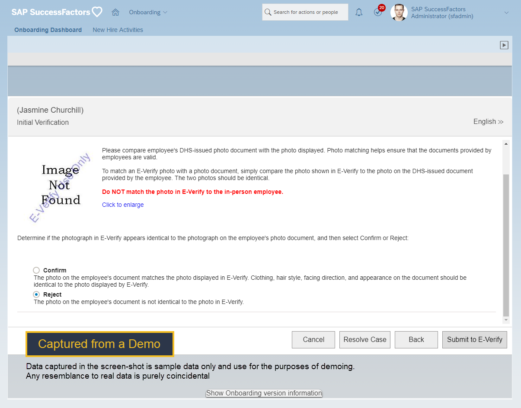Image resolution: width=521 pixels, height=408 pixels.
Task: Click the Back button
Action: [416, 340]
